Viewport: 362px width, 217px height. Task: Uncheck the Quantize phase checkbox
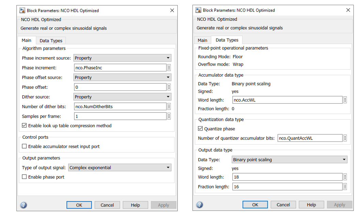click(x=200, y=129)
